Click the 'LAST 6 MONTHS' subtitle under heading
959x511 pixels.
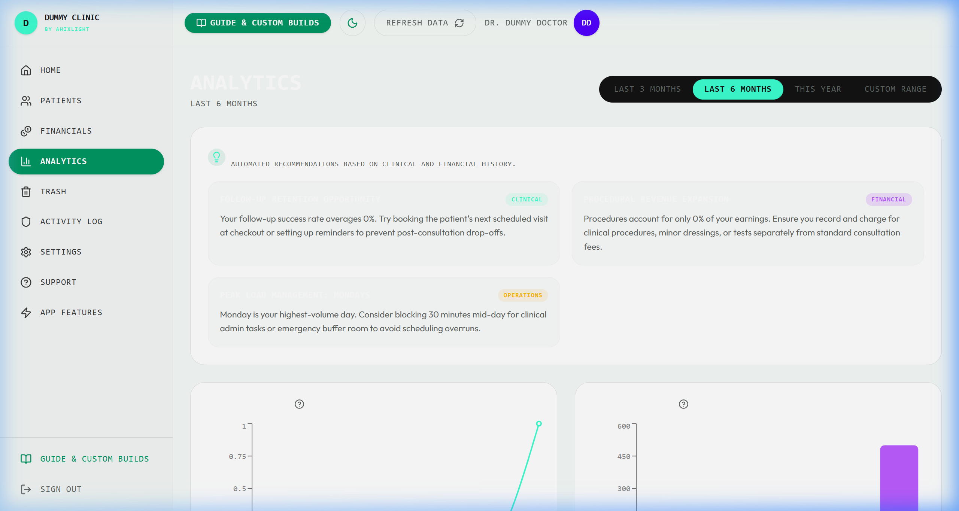tap(224, 104)
